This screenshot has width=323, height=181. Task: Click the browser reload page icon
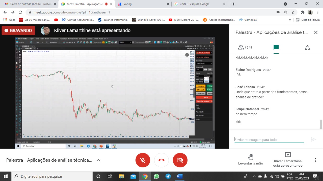[20, 12]
